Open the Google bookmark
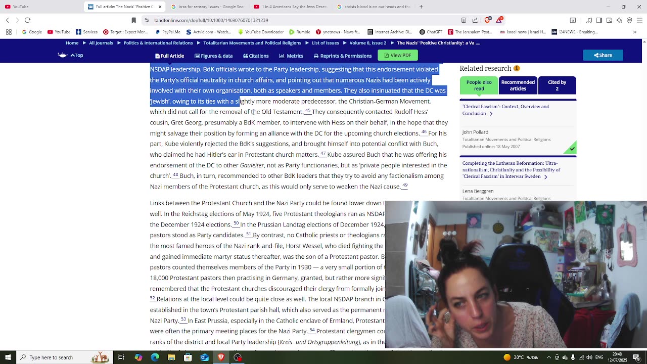The image size is (647, 364). click(x=32, y=32)
